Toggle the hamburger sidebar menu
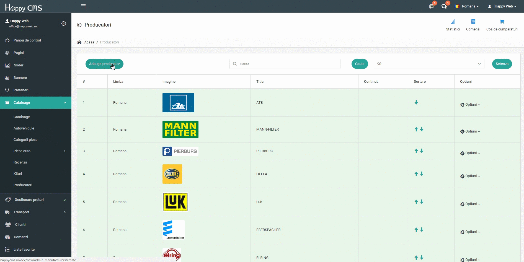 click(x=83, y=6)
